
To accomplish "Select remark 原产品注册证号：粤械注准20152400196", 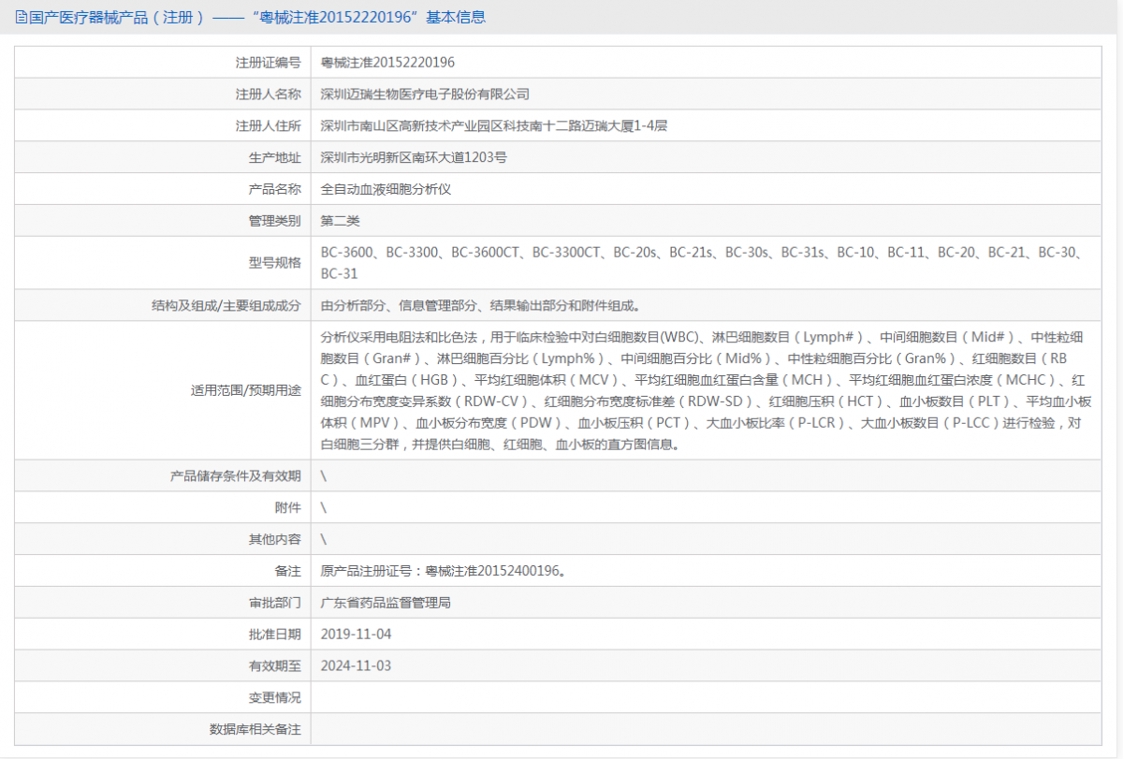I will tap(443, 571).
